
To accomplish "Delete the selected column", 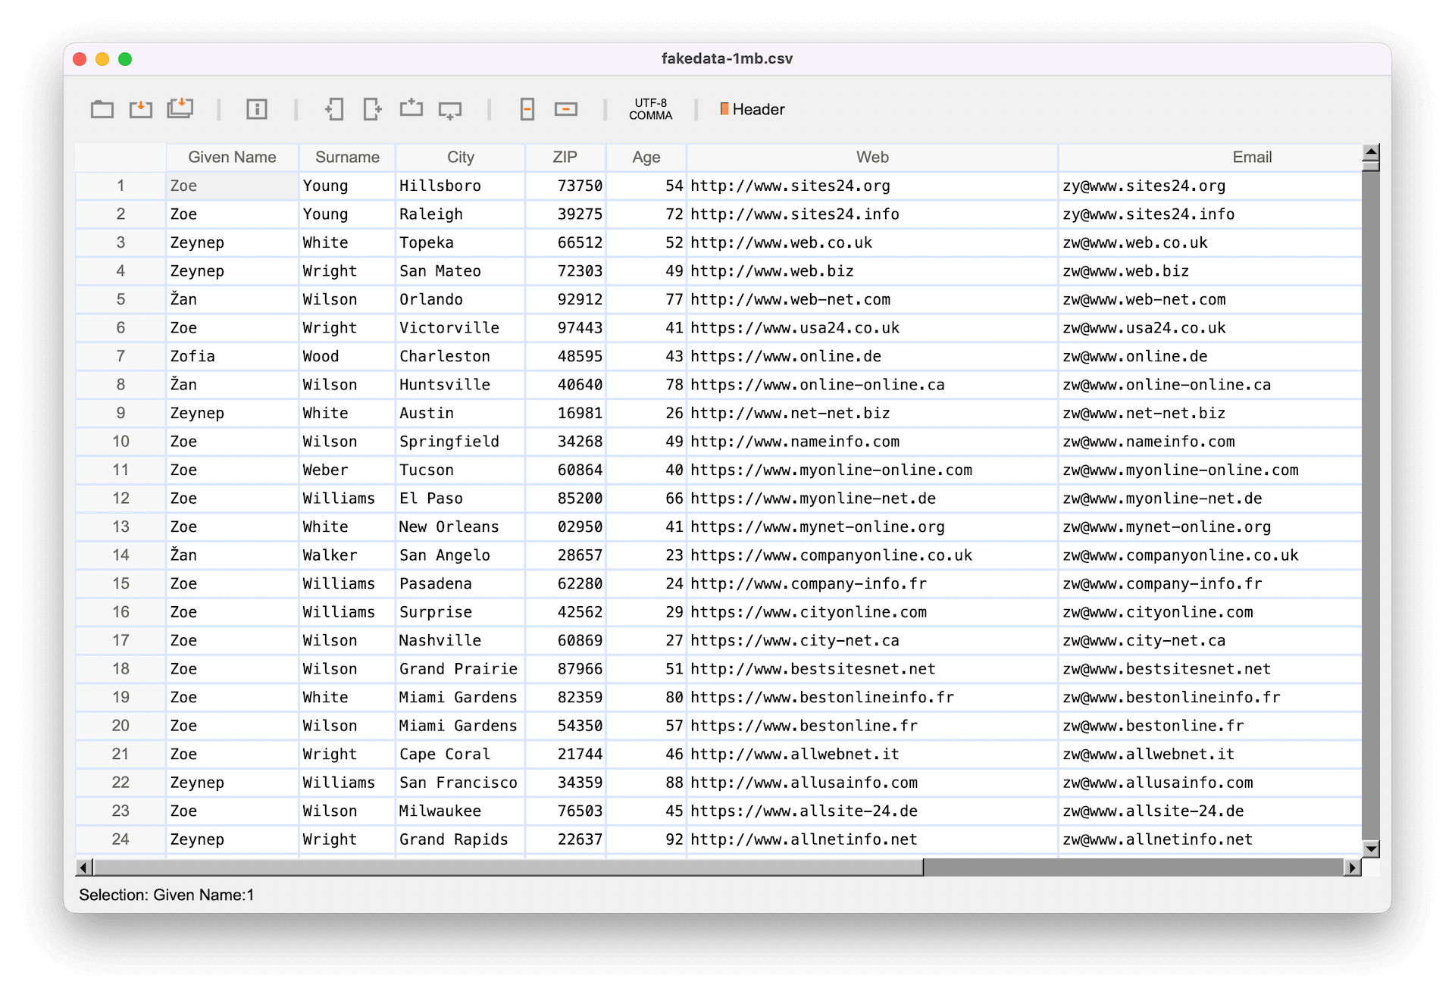I will [527, 109].
